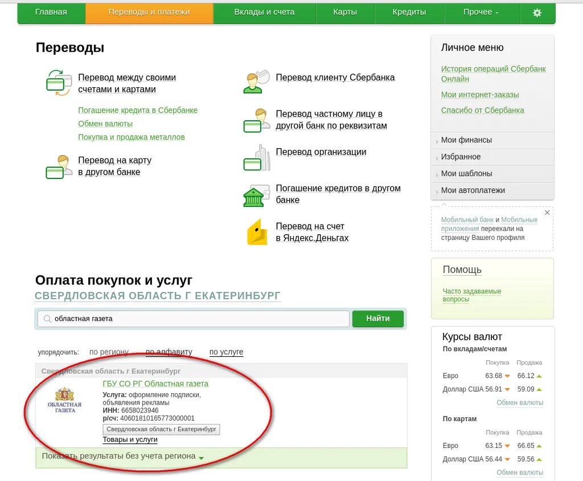
Task: Expand Мои финансы in personal menu
Action: [x=492, y=140]
